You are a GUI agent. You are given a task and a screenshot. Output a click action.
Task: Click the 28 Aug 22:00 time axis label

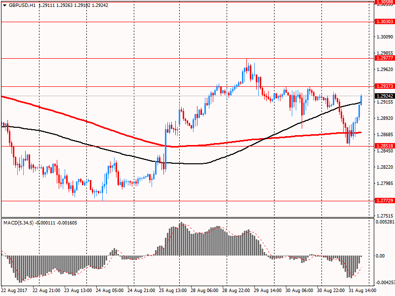[236, 291]
